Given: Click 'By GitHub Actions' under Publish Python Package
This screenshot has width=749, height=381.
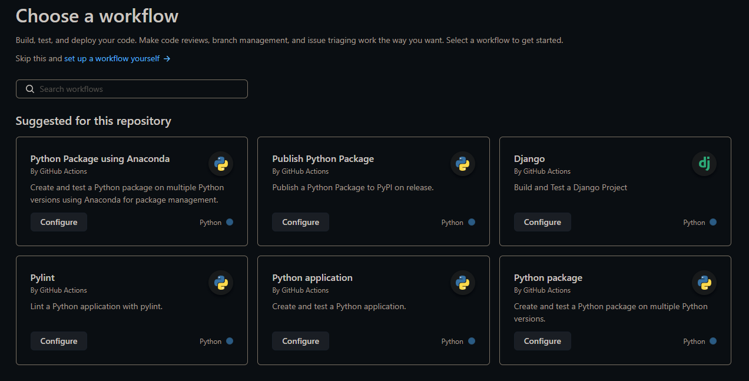Looking at the screenshot, I should coord(300,171).
